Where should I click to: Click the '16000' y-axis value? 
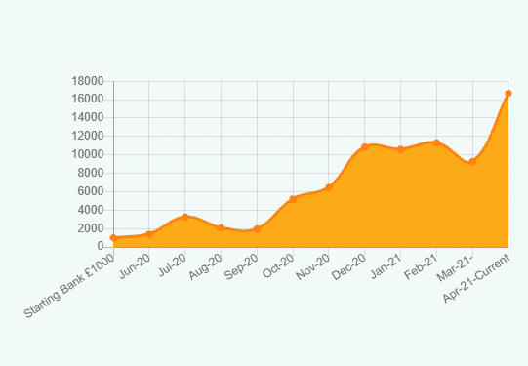[87, 99]
